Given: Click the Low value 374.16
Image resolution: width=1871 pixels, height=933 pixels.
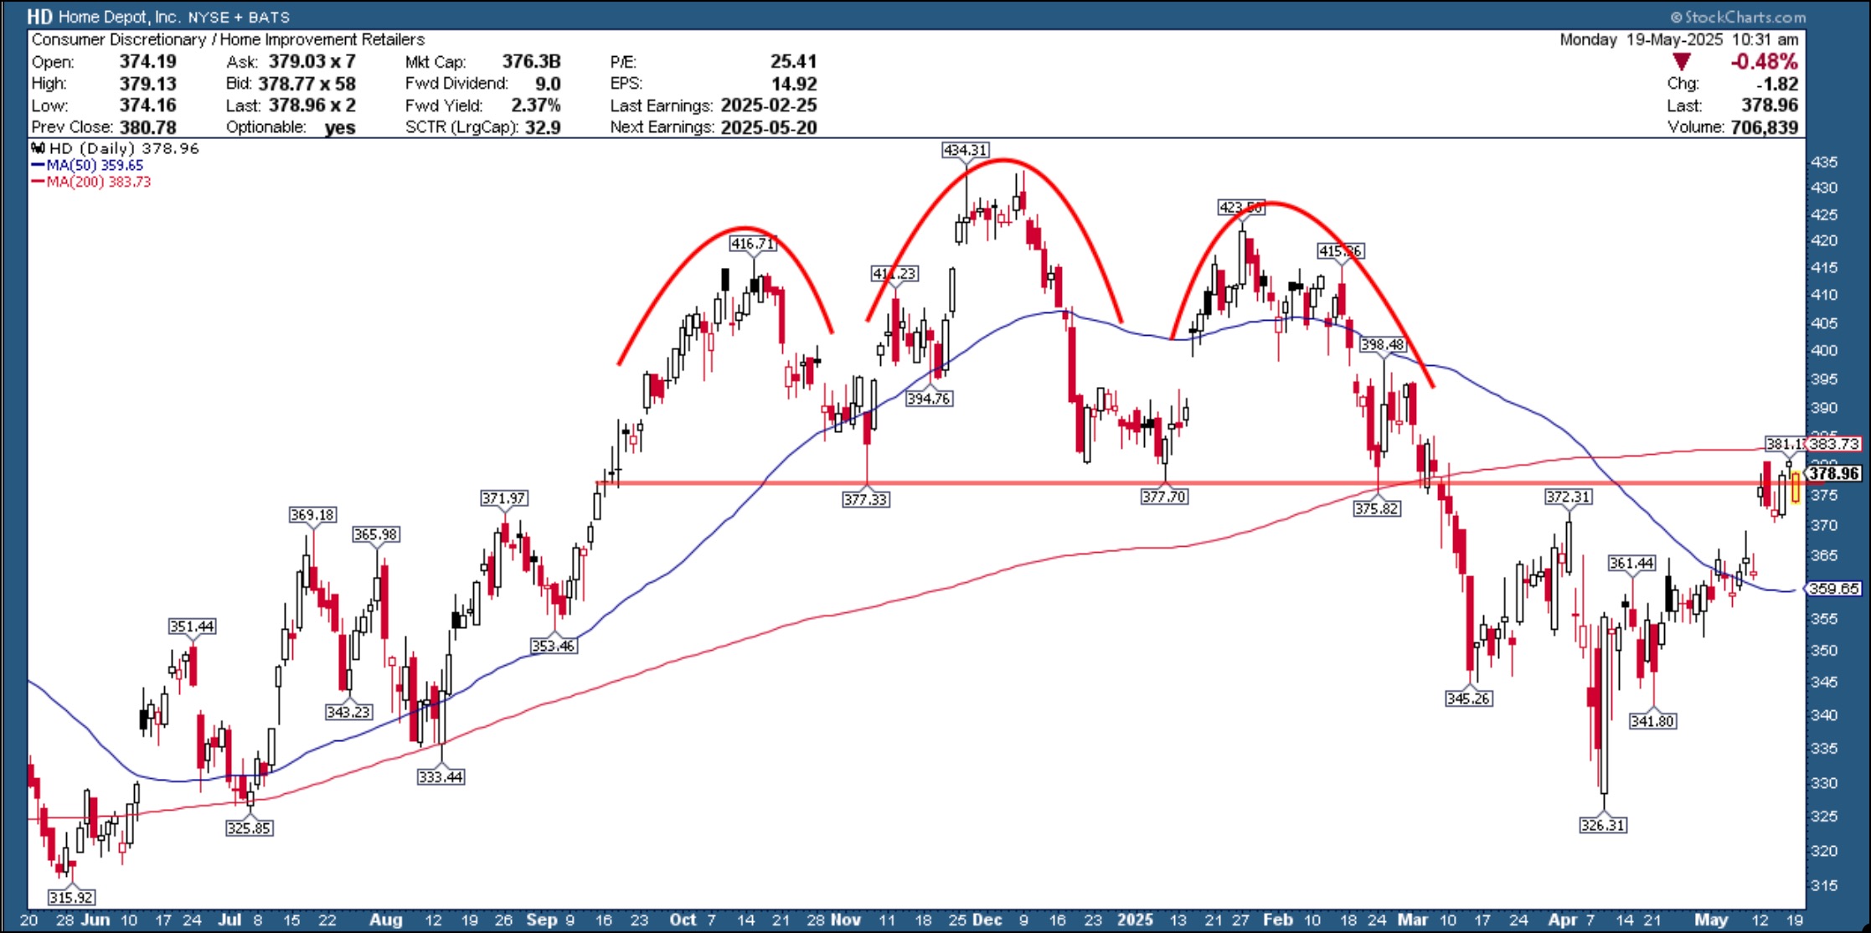Looking at the screenshot, I should click(147, 105).
